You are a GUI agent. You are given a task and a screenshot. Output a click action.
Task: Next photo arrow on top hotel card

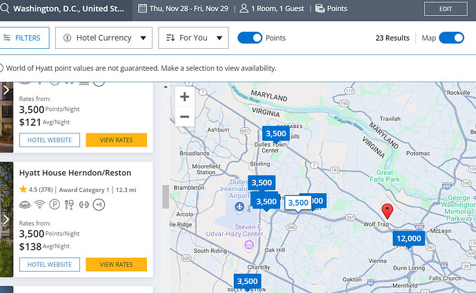click(x=6, y=89)
